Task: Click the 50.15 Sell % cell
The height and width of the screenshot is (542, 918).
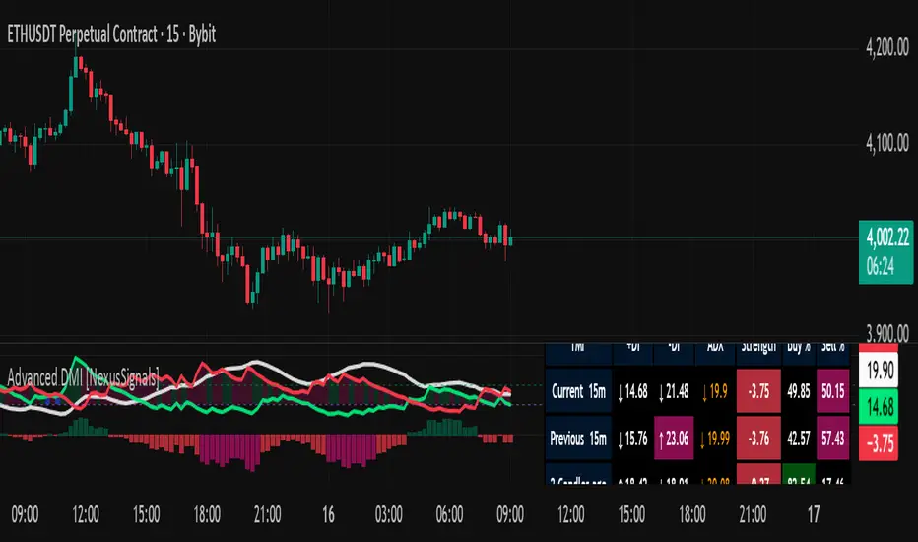Action: 832,391
